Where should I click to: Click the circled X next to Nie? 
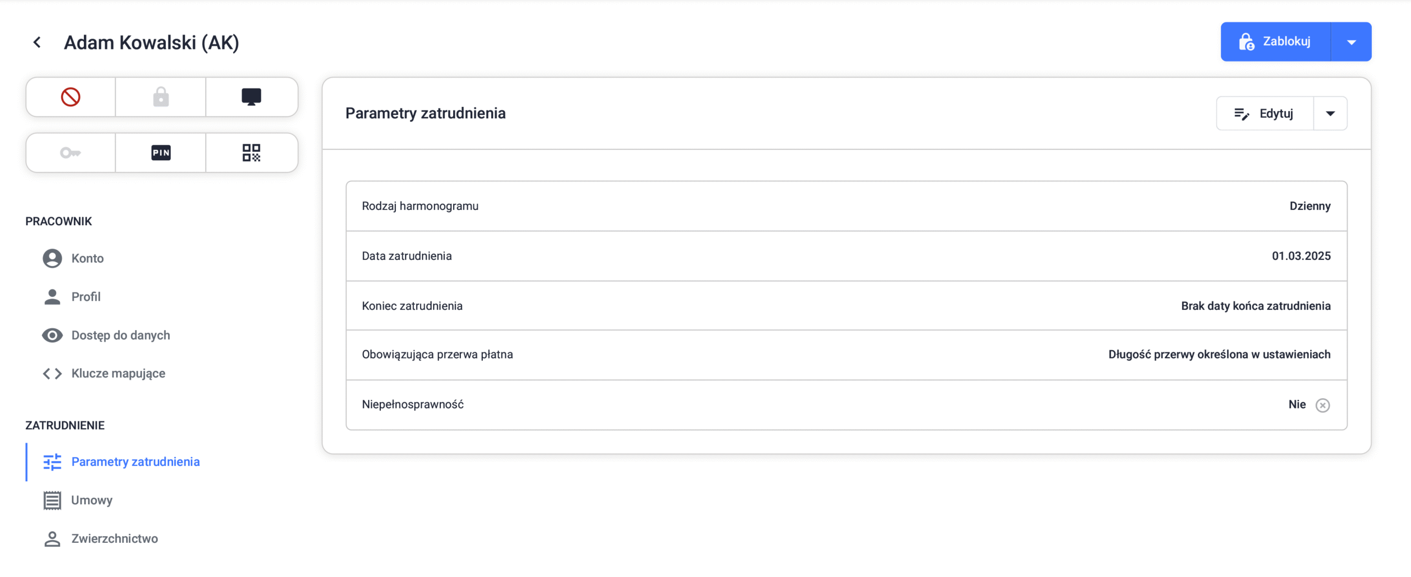(x=1322, y=405)
